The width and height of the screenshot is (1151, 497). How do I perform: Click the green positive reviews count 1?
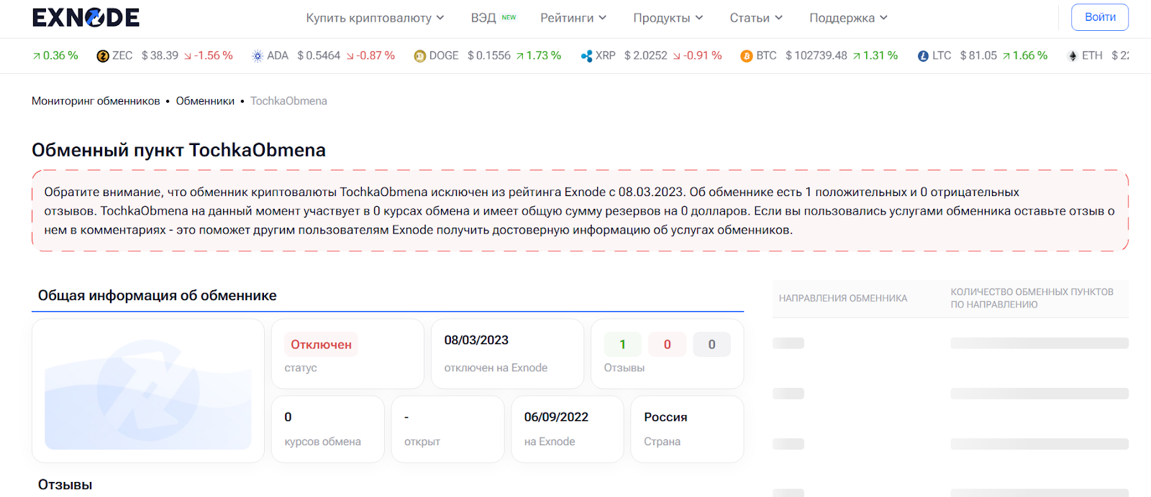tap(622, 345)
